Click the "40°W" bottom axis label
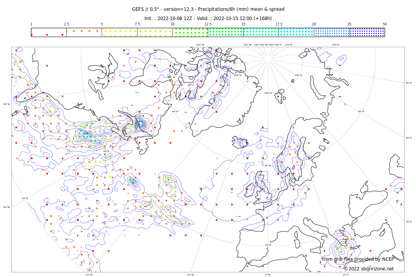 pyautogui.click(x=89, y=275)
